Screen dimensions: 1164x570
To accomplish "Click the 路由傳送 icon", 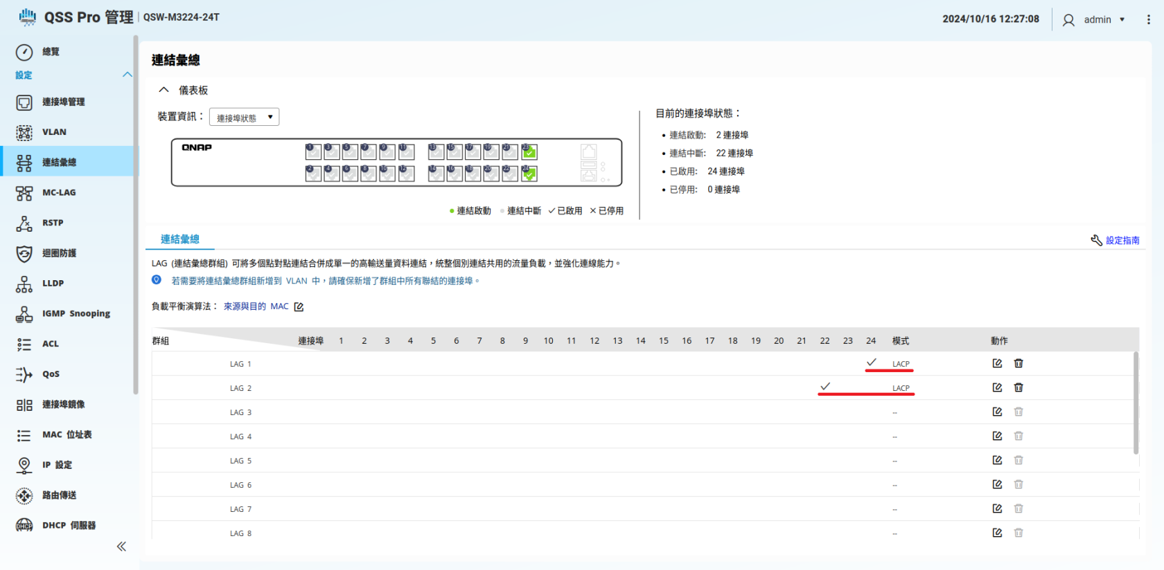I will coord(24,495).
